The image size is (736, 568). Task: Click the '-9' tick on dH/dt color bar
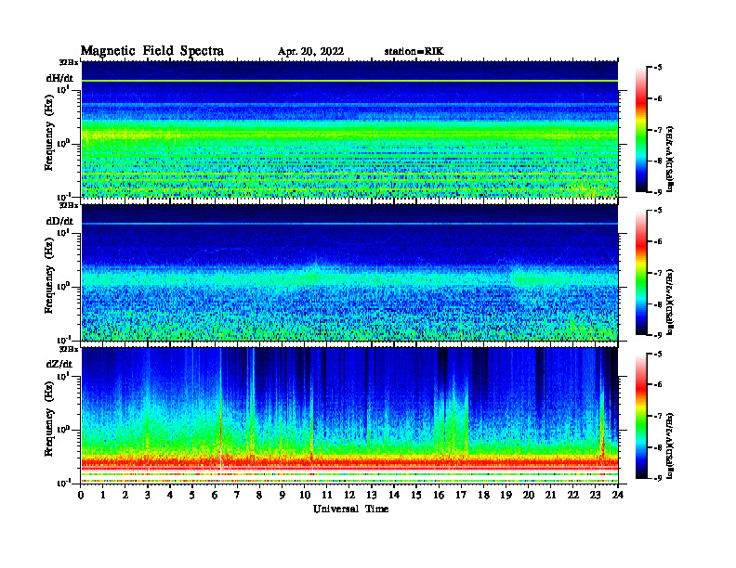(x=659, y=192)
